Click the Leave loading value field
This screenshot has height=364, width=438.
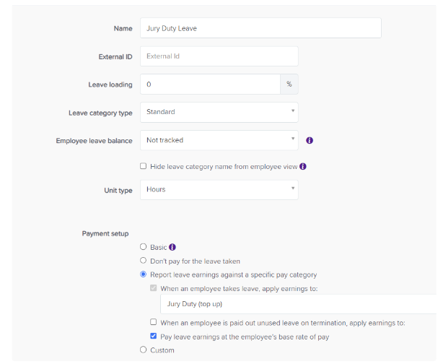tap(209, 84)
